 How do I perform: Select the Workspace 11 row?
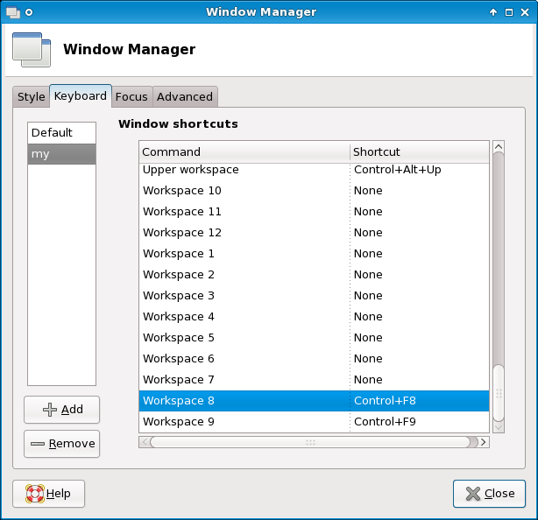click(x=314, y=212)
